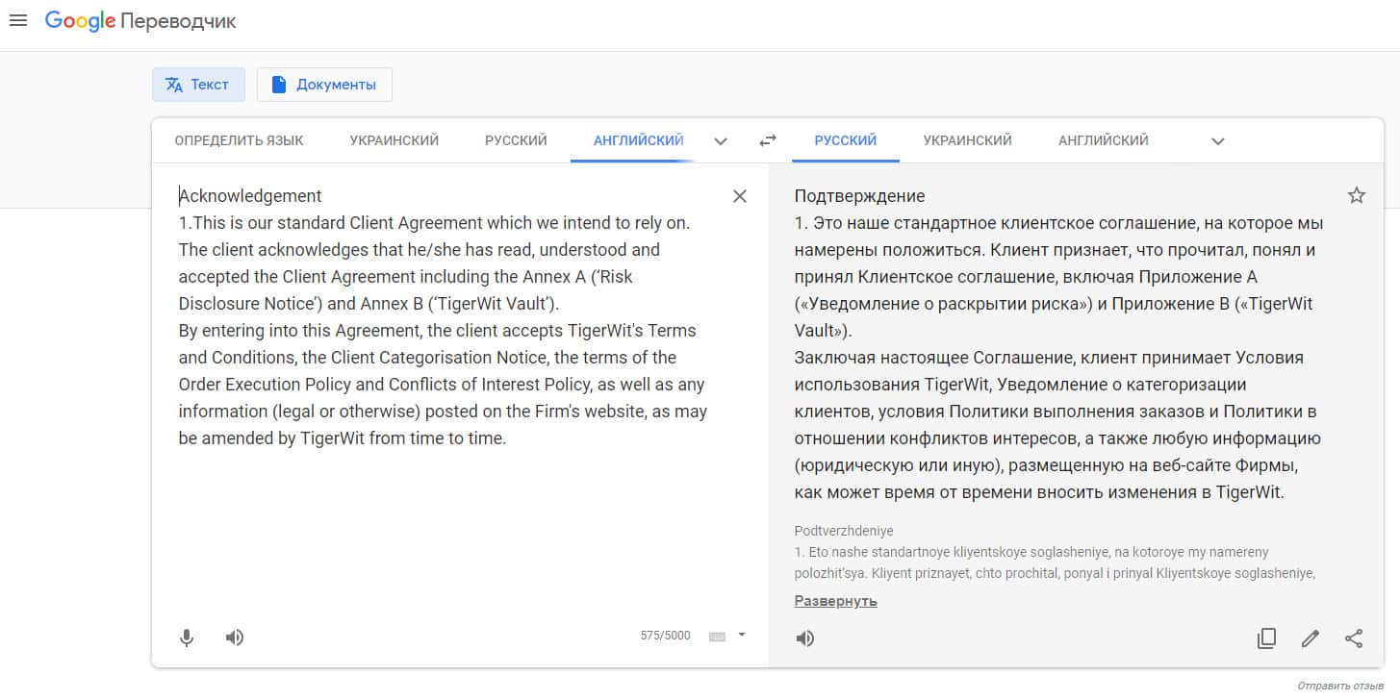Swap source and target languages
Image resolution: width=1400 pixels, height=700 pixels.
[767, 140]
